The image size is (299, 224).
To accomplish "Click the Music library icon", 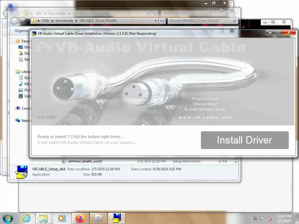I will tap(21, 84).
